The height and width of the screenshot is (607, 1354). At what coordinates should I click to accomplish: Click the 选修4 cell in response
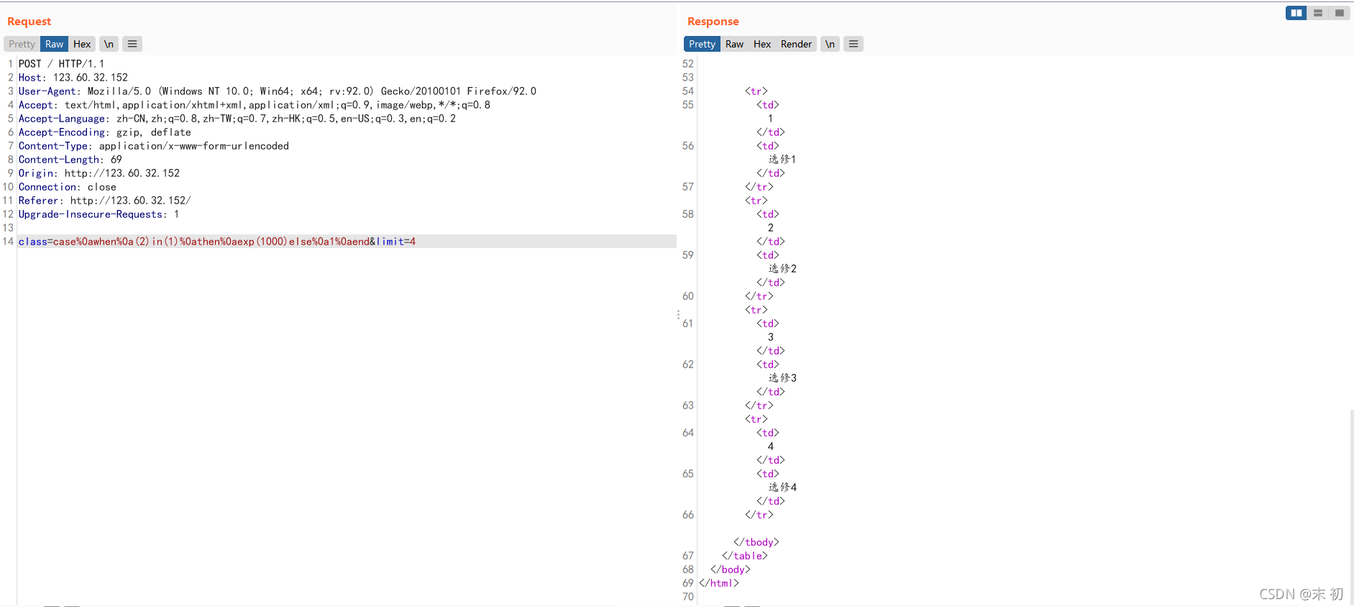[x=782, y=488]
